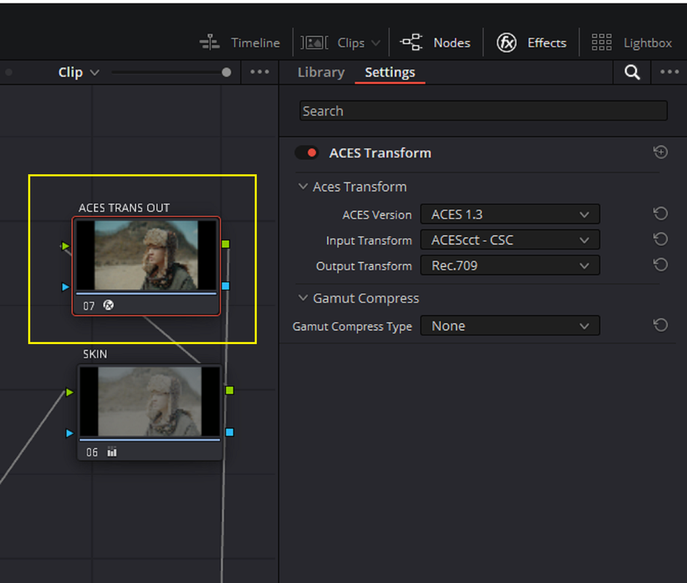Collapse the Gamut Compress section
The height and width of the screenshot is (583, 687).
(x=303, y=298)
